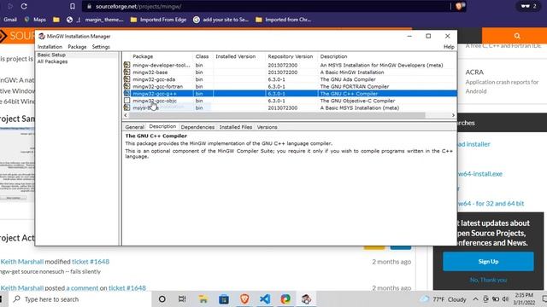Open Keith Marshall modified ticket #1648 link

pos(91,262)
